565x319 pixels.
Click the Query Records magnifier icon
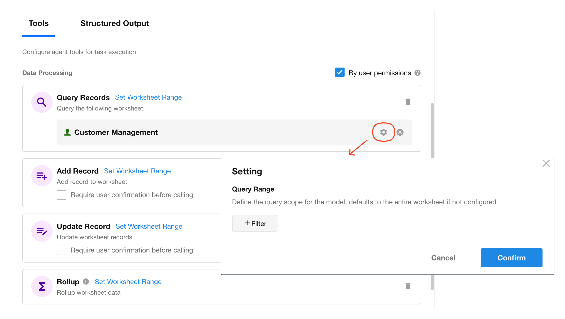click(x=42, y=102)
